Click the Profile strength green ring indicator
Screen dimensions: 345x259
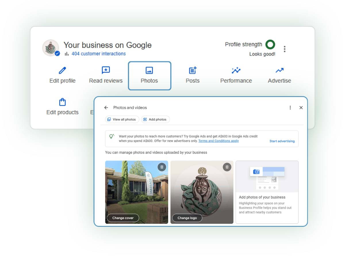point(270,45)
